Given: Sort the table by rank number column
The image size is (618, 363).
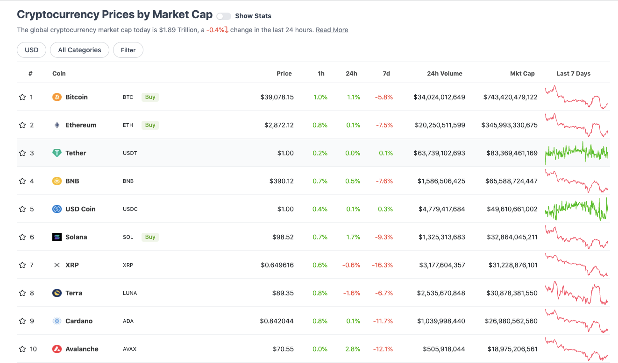Looking at the screenshot, I should 30,73.
